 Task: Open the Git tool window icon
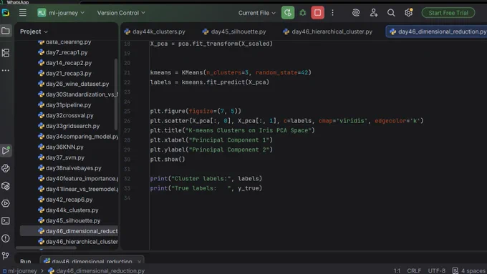coord(6,255)
